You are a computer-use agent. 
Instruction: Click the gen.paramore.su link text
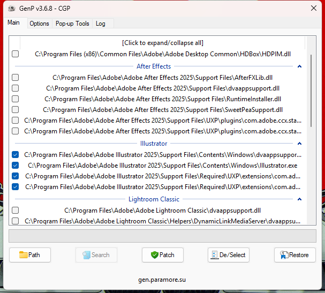[162, 280]
